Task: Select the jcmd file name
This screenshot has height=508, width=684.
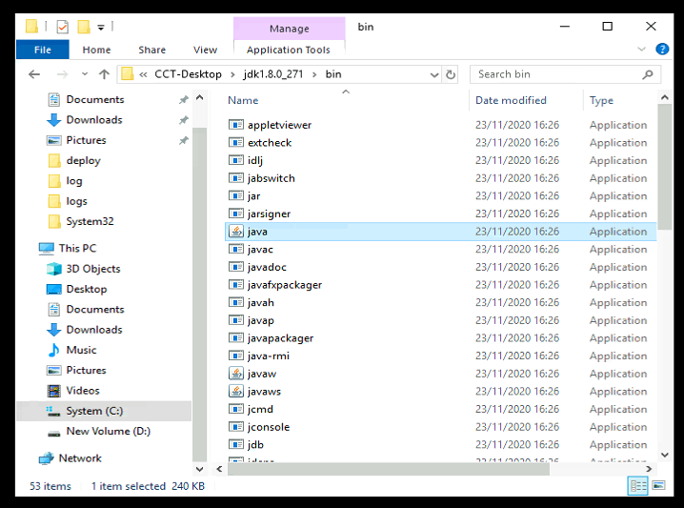Action: tap(260, 410)
